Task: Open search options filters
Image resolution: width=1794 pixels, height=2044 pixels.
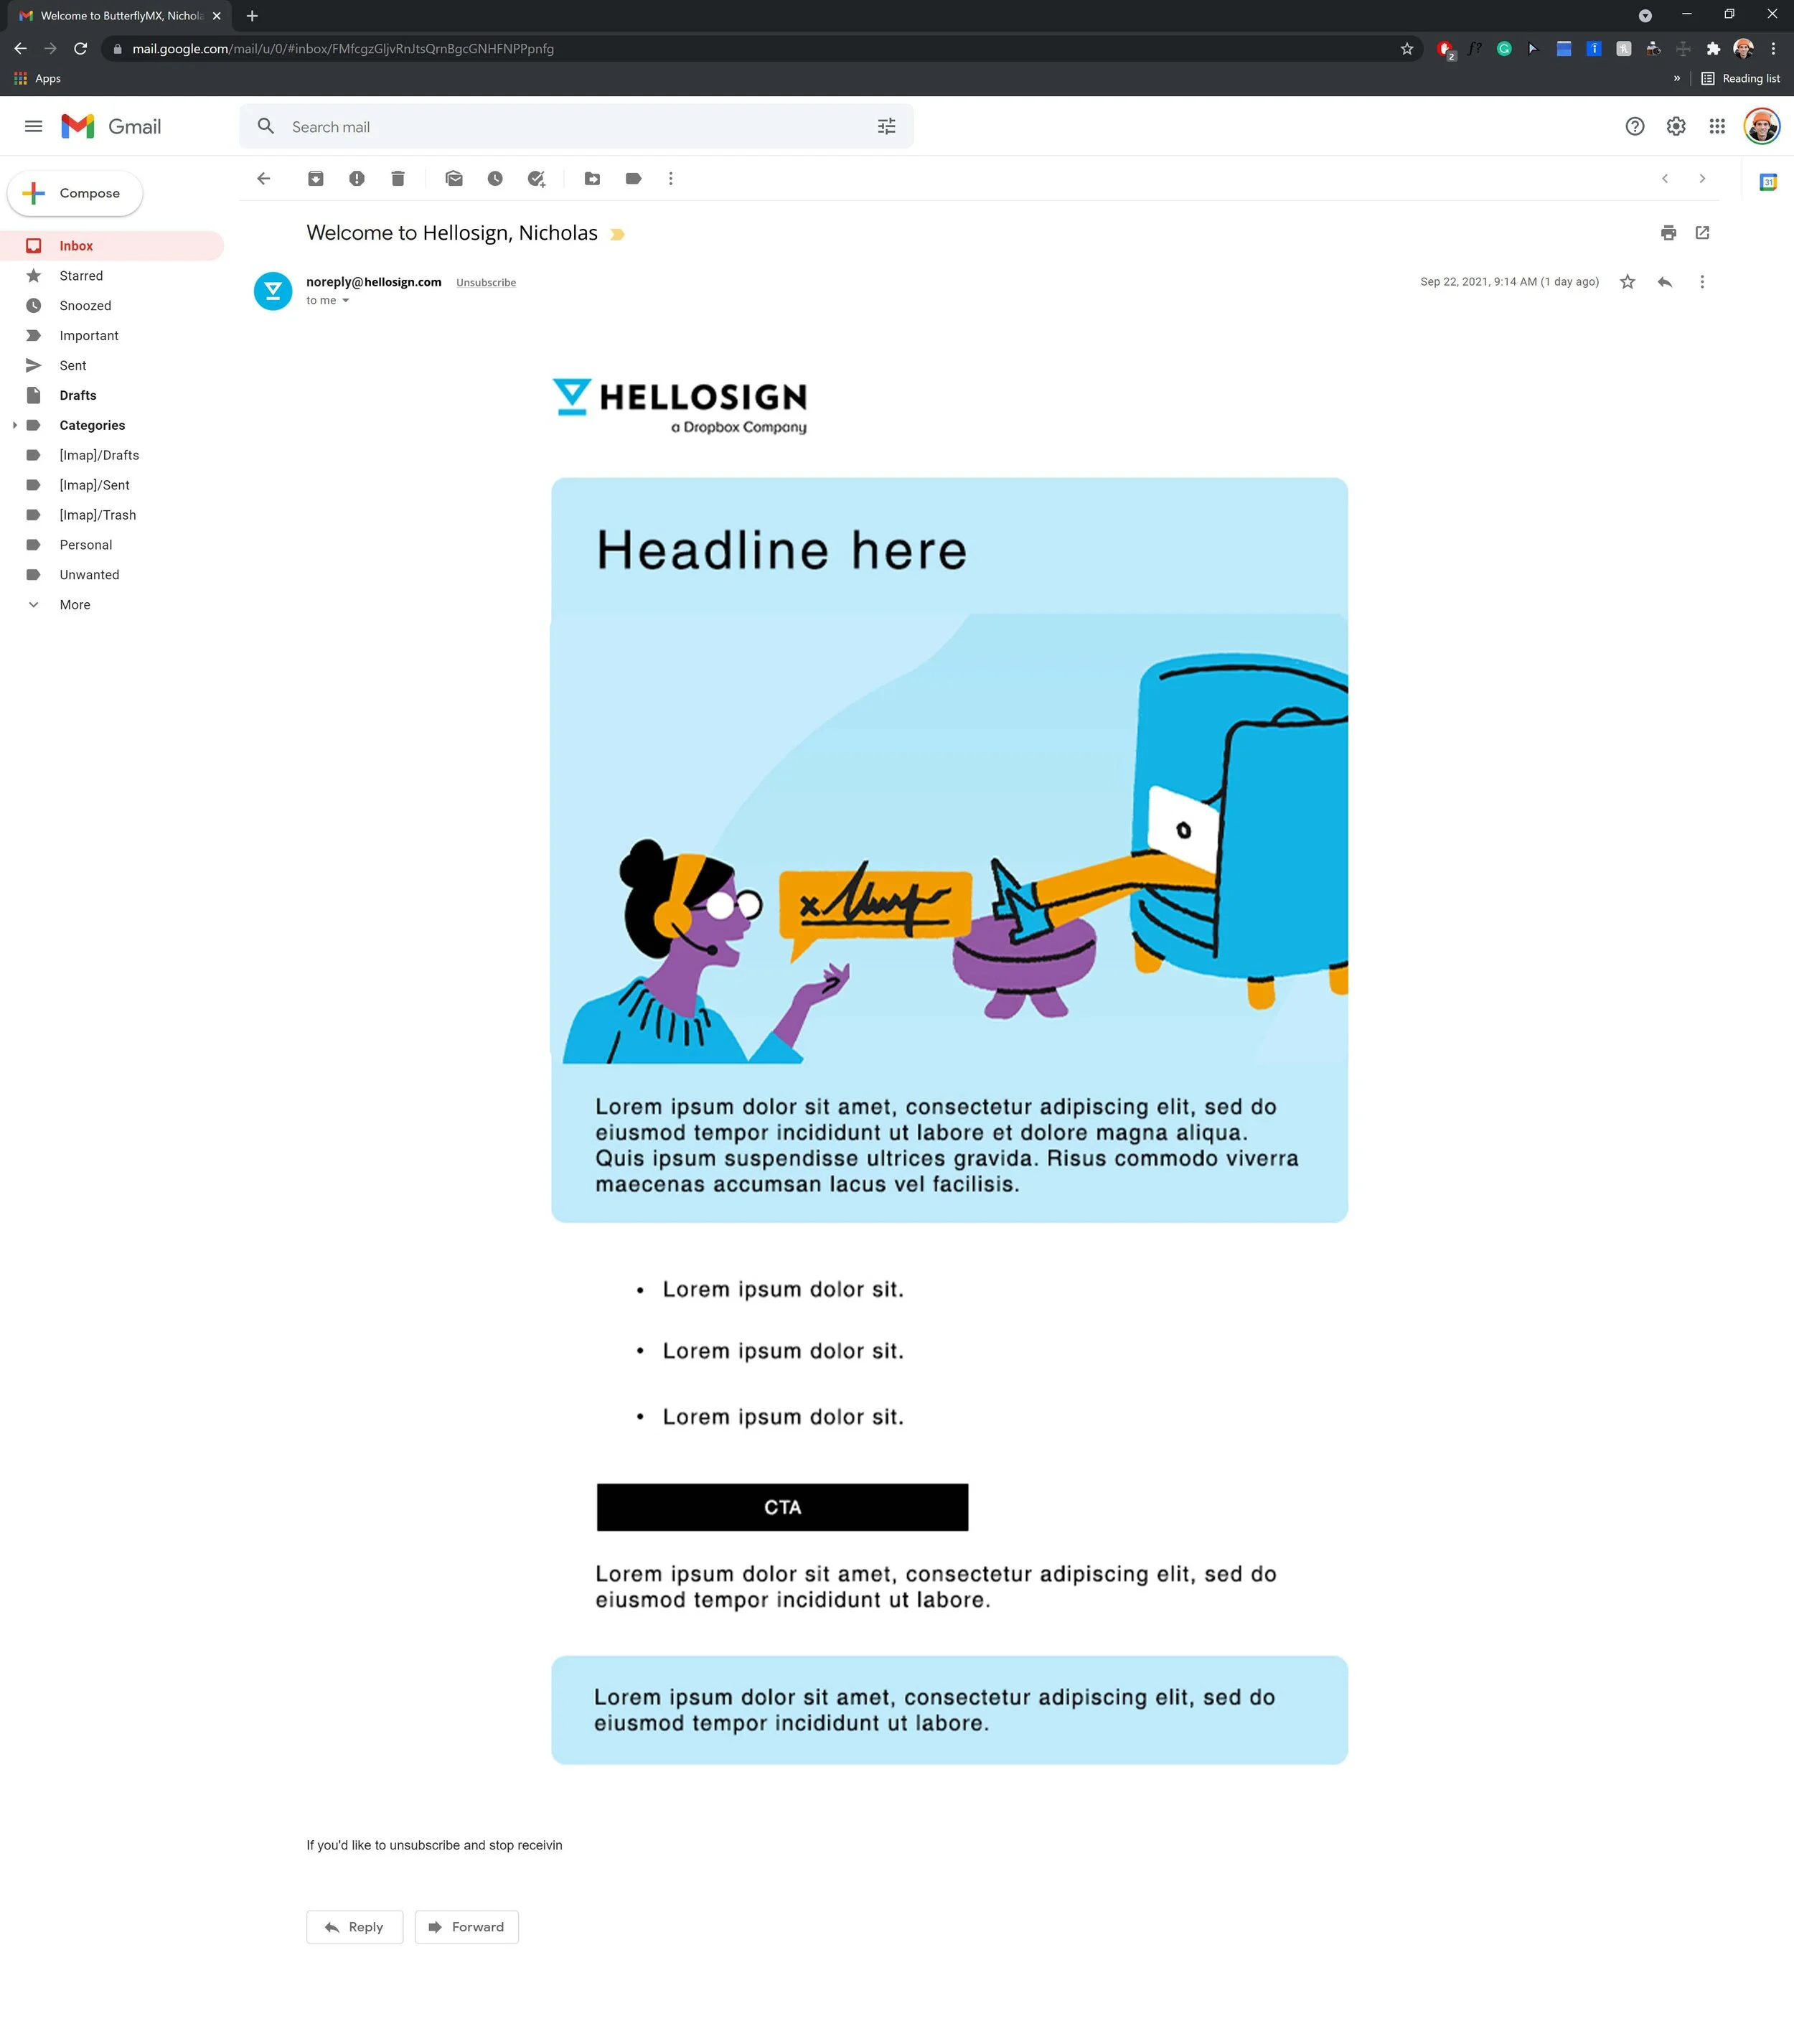Action: click(886, 126)
